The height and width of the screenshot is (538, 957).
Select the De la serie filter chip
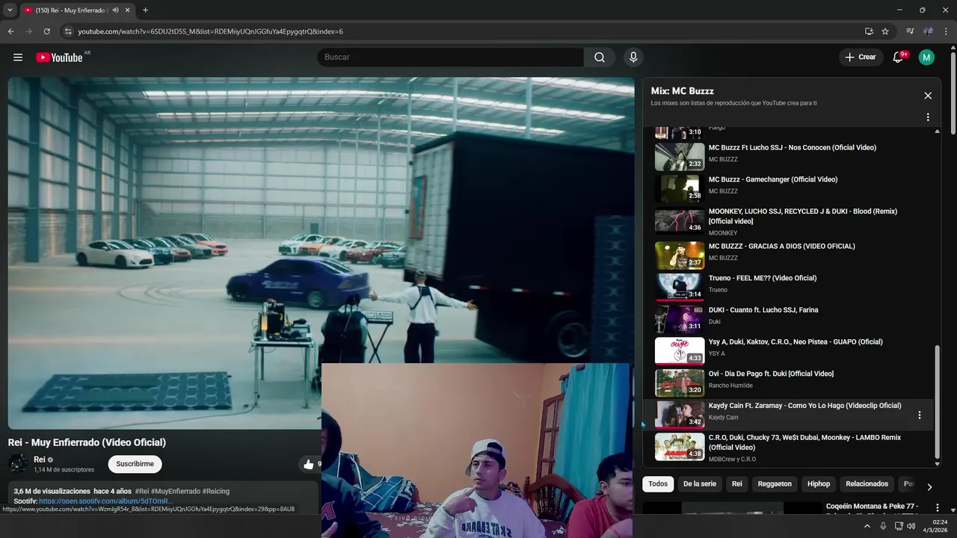pyautogui.click(x=700, y=484)
